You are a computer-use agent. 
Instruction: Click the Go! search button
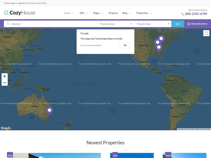coord(178,24)
